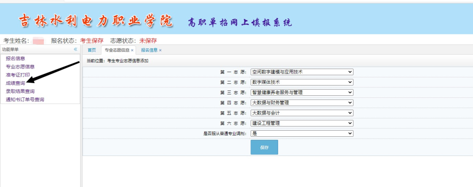Open the 报名信息 tab
473x187 pixels.
149,50
